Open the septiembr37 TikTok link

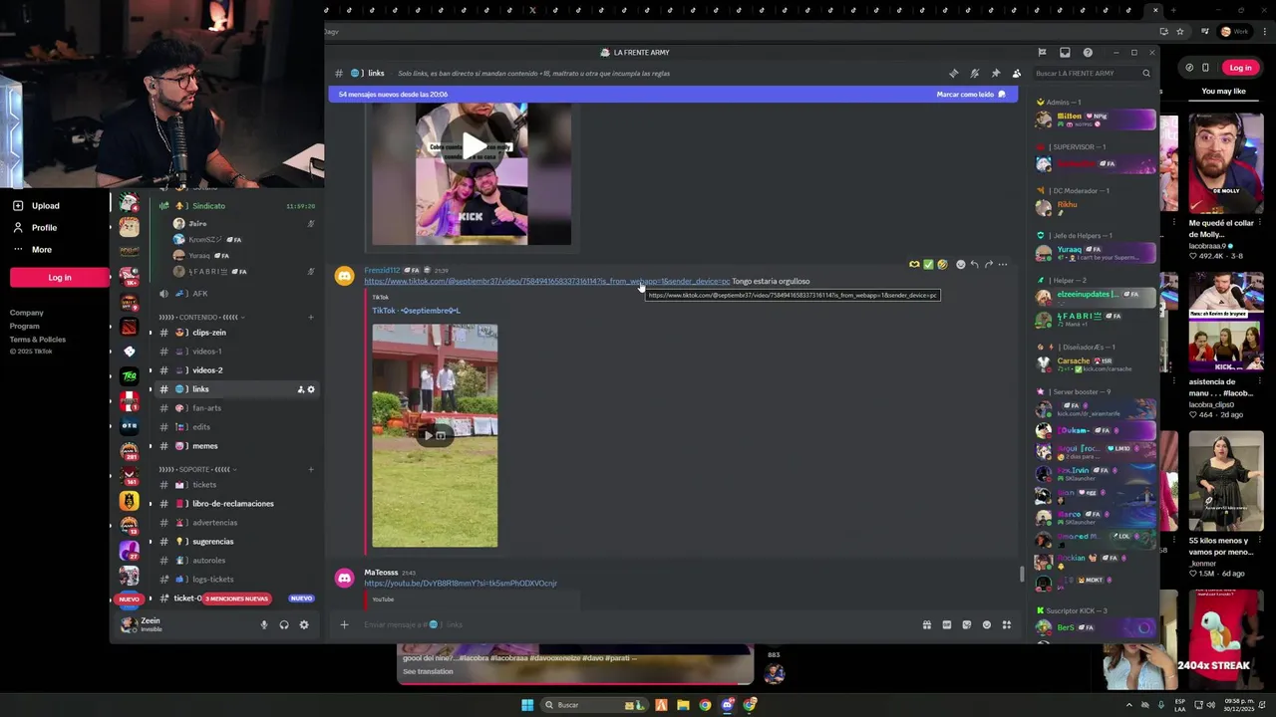[546, 281]
